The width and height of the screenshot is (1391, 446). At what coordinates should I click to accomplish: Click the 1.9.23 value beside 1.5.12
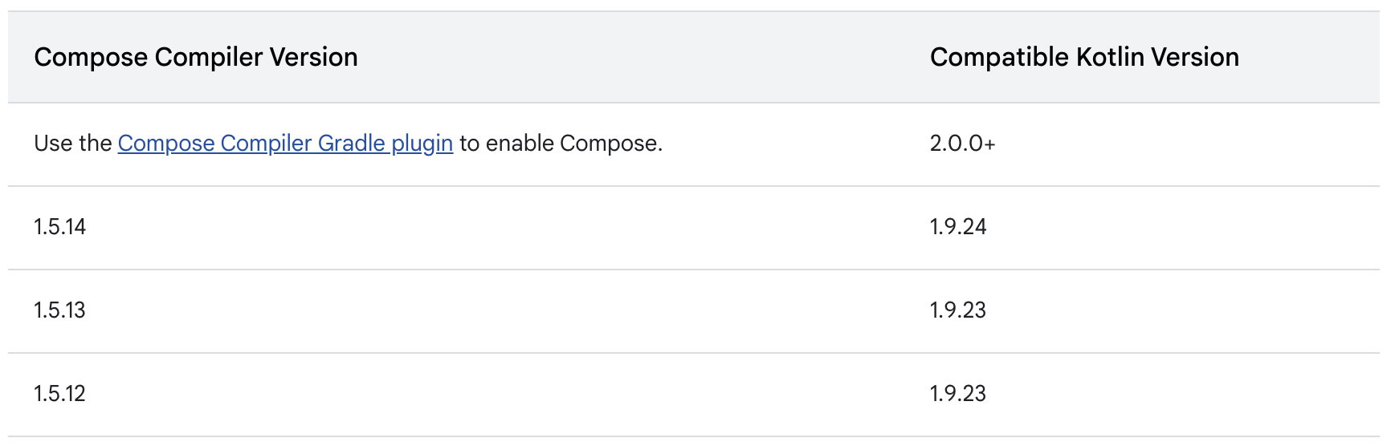pos(958,394)
